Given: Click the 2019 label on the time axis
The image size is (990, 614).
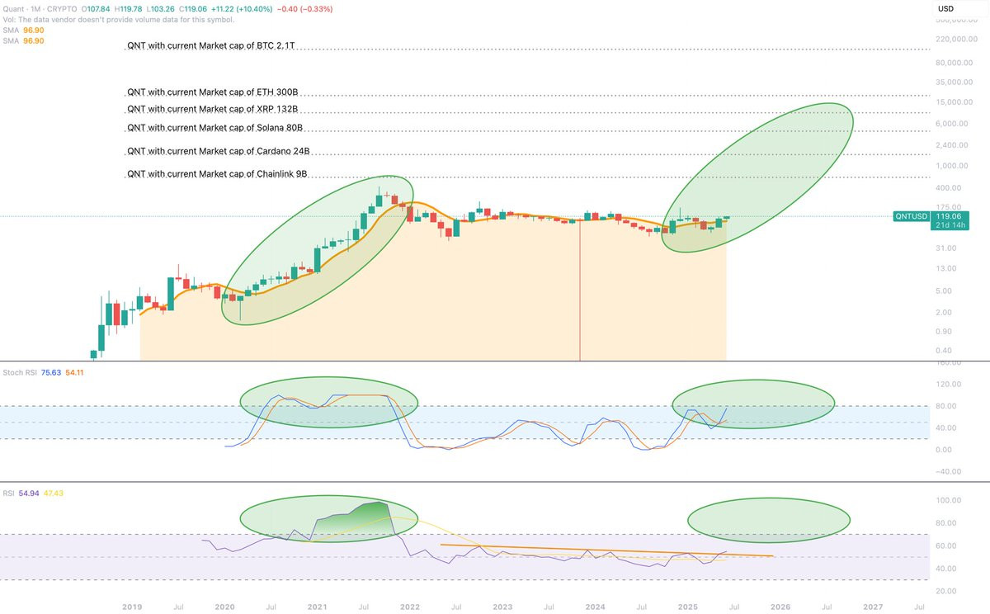Looking at the screenshot, I should click(132, 607).
